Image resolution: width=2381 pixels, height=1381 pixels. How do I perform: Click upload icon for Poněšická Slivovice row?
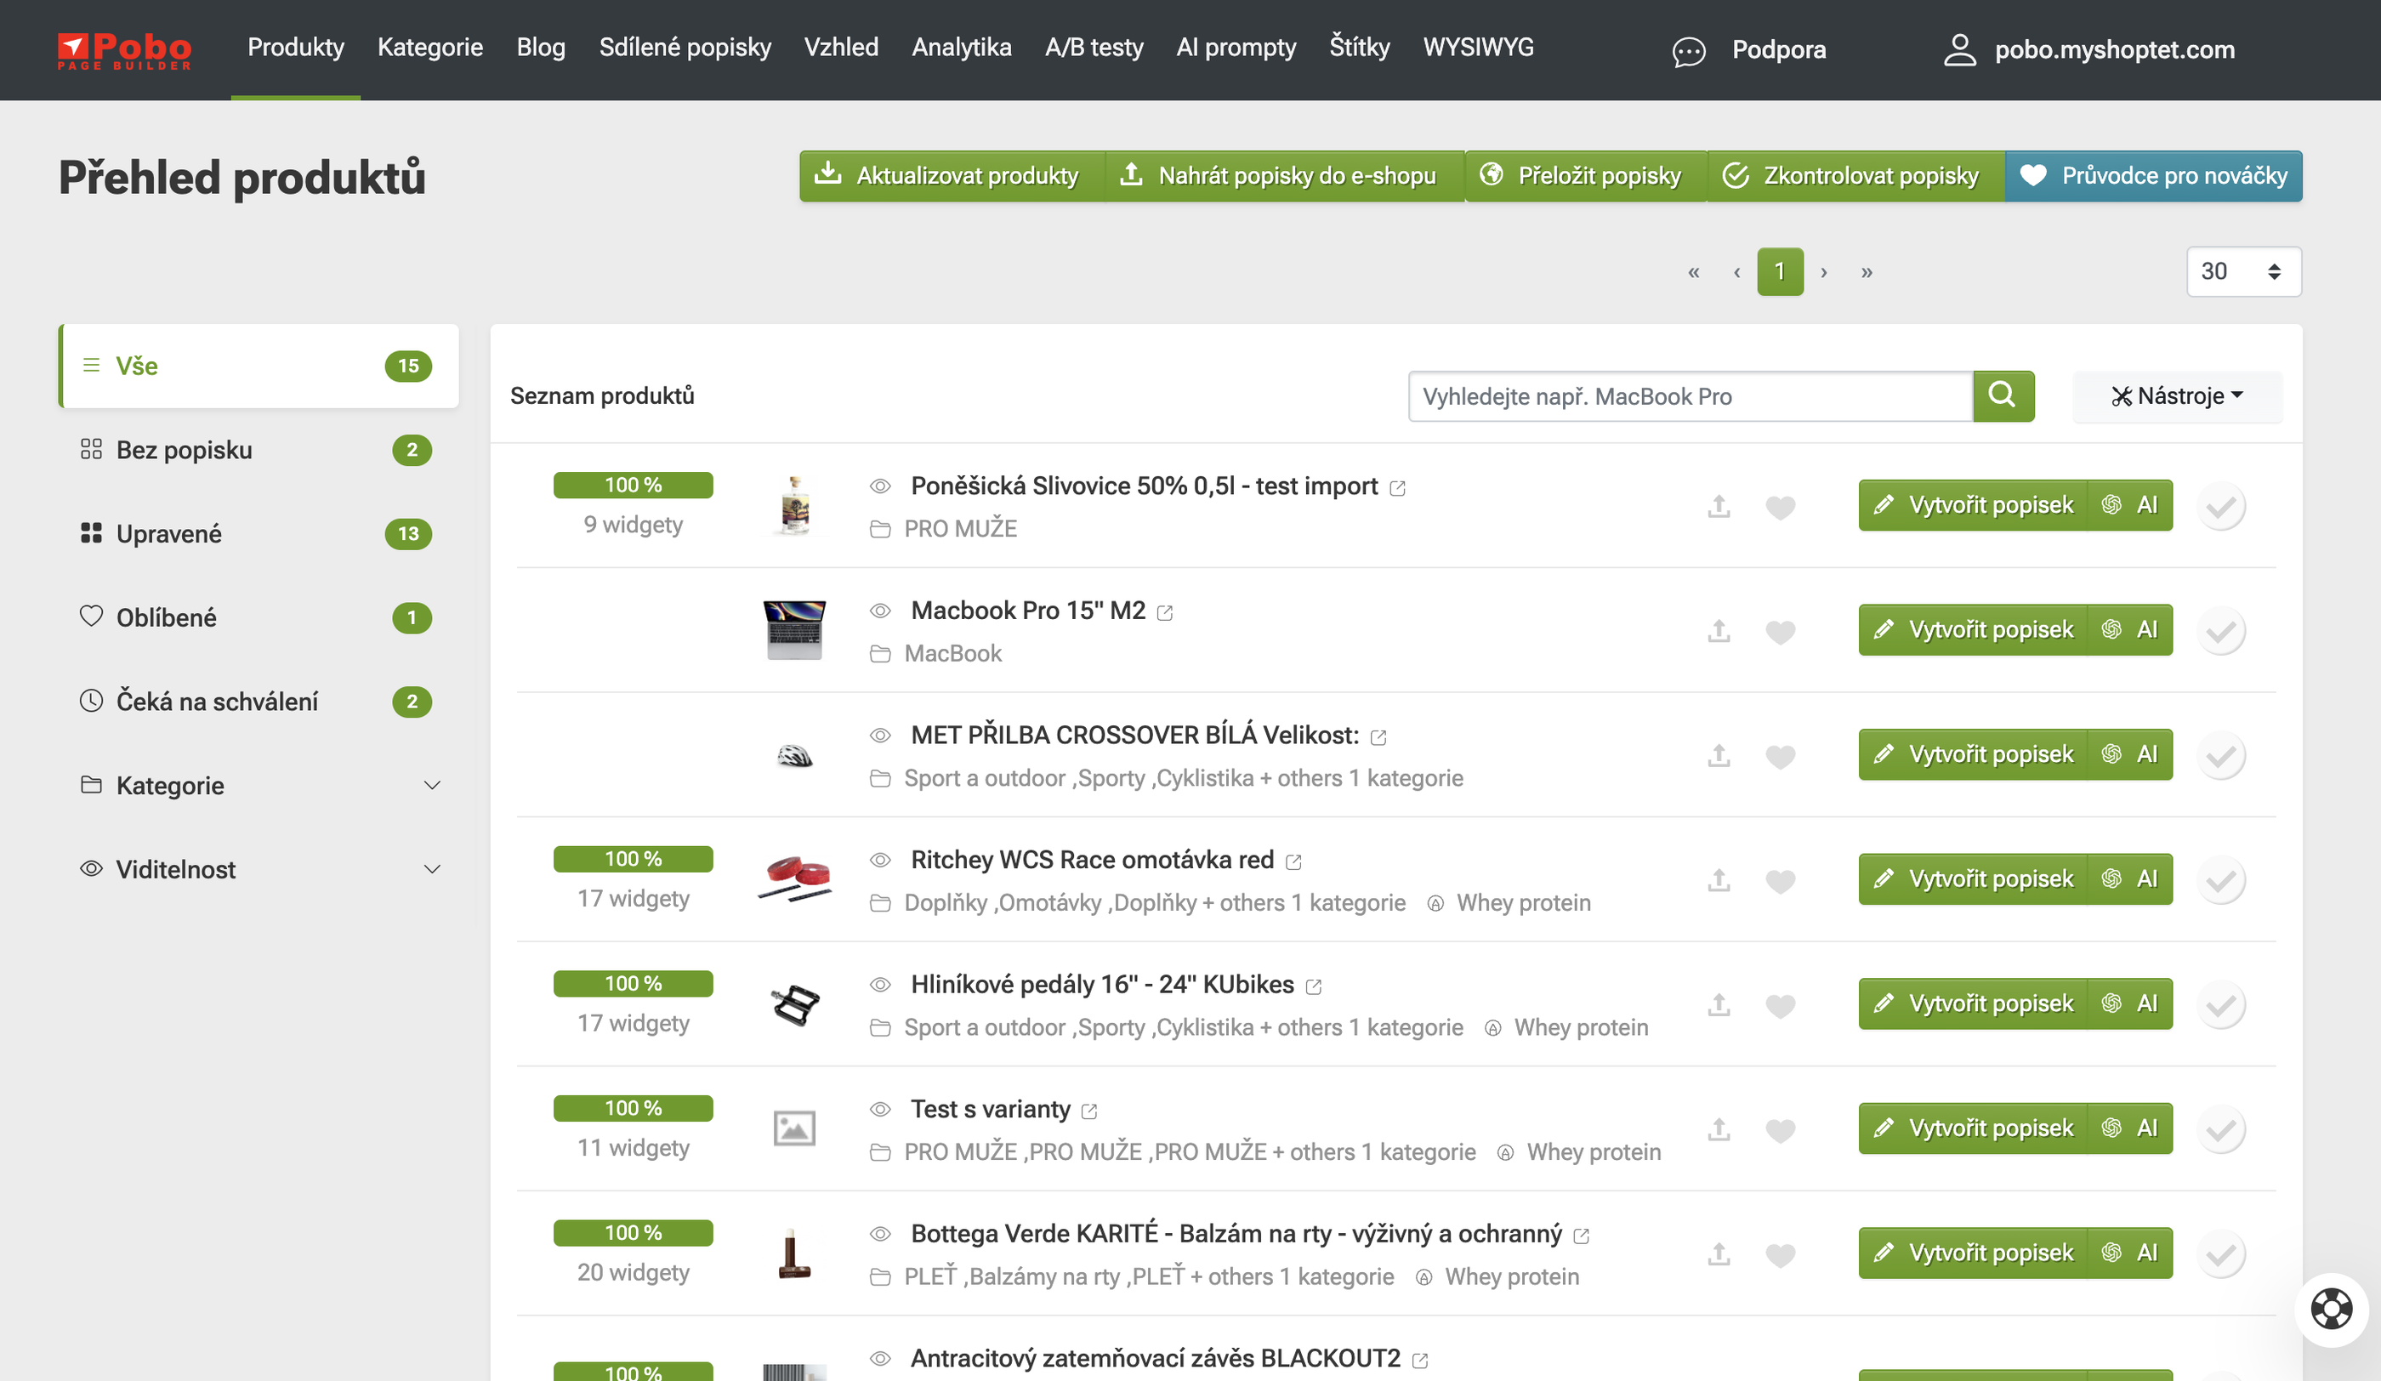pos(1719,506)
